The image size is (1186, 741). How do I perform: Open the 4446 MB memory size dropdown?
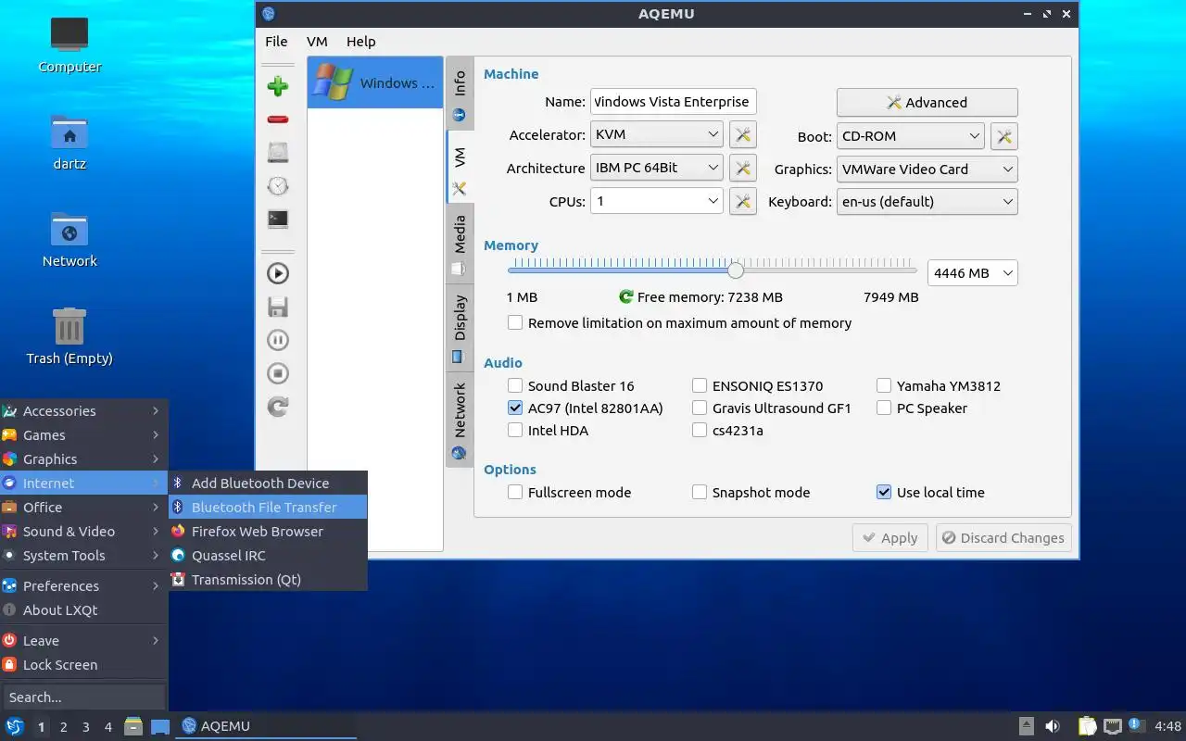click(972, 273)
